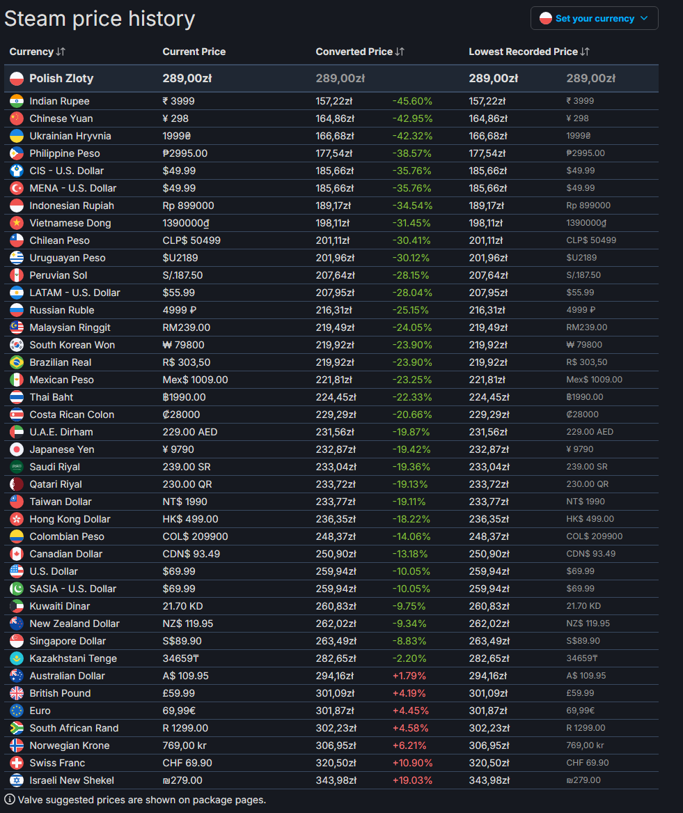Click the Israeli New Shekel flag icon
This screenshot has height=813, width=683.
tap(17, 780)
